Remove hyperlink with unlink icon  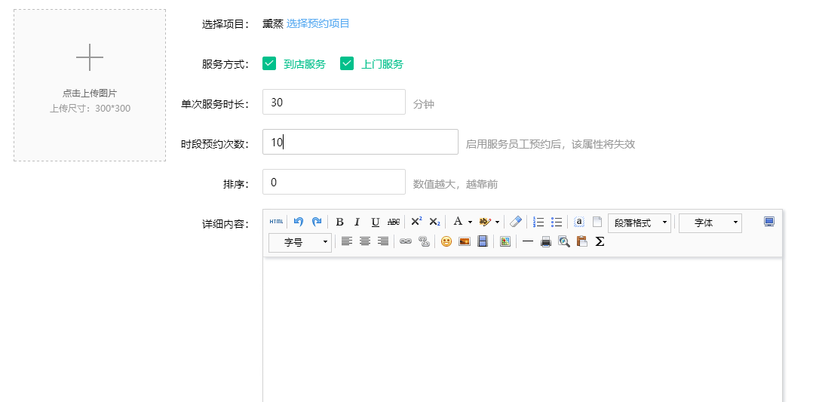pos(424,241)
